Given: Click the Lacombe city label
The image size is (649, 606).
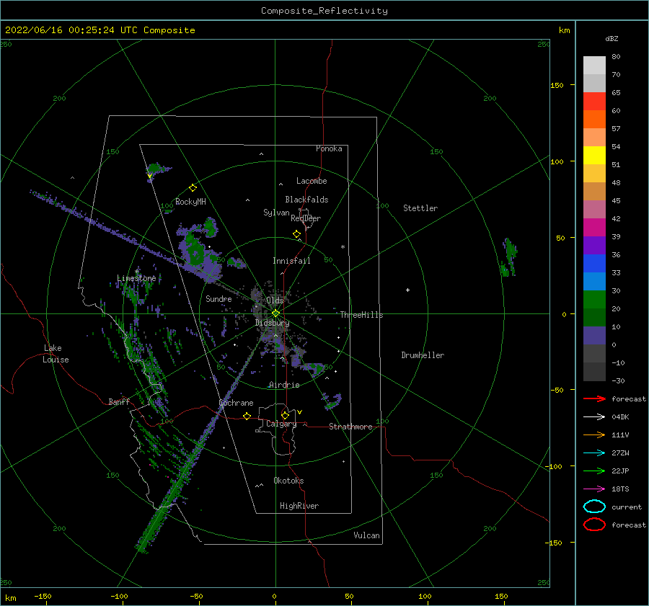Looking at the screenshot, I should coord(312,181).
